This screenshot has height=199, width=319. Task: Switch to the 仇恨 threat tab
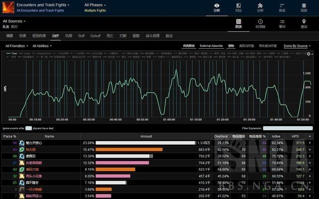click(69, 36)
